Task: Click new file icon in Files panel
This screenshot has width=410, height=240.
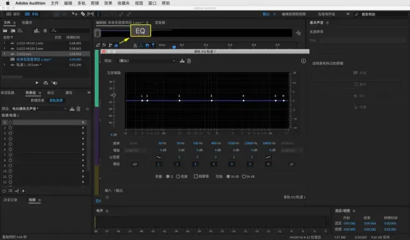Action: (20, 30)
